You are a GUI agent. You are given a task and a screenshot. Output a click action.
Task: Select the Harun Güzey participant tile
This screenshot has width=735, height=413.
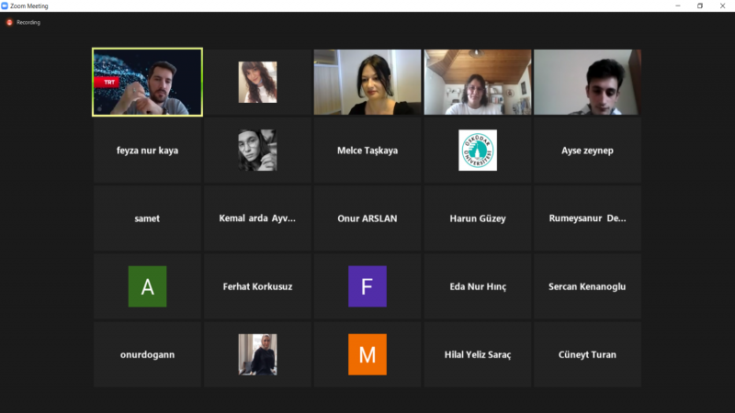point(478,218)
